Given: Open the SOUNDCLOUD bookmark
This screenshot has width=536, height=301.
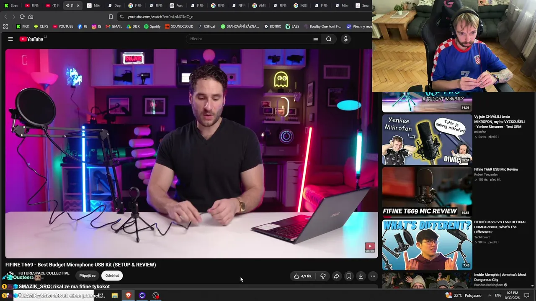Looking at the screenshot, I should pyautogui.click(x=179, y=26).
